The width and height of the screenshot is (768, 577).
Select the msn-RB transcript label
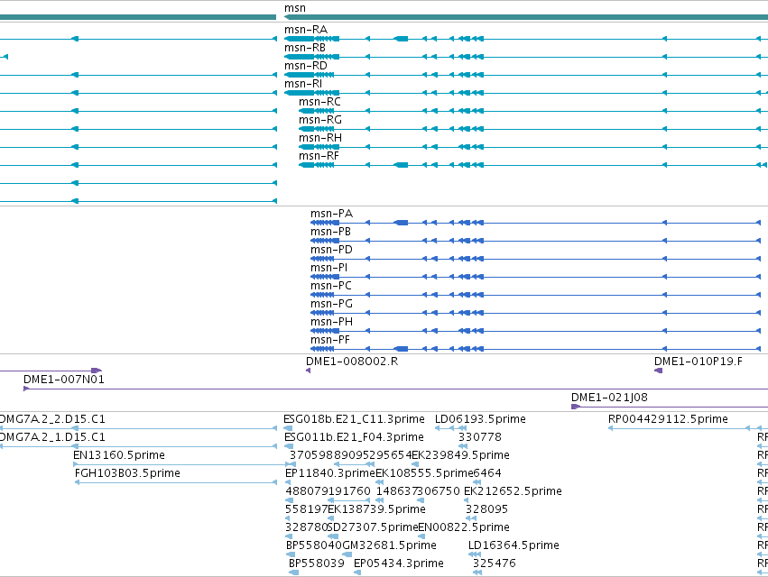pos(305,48)
